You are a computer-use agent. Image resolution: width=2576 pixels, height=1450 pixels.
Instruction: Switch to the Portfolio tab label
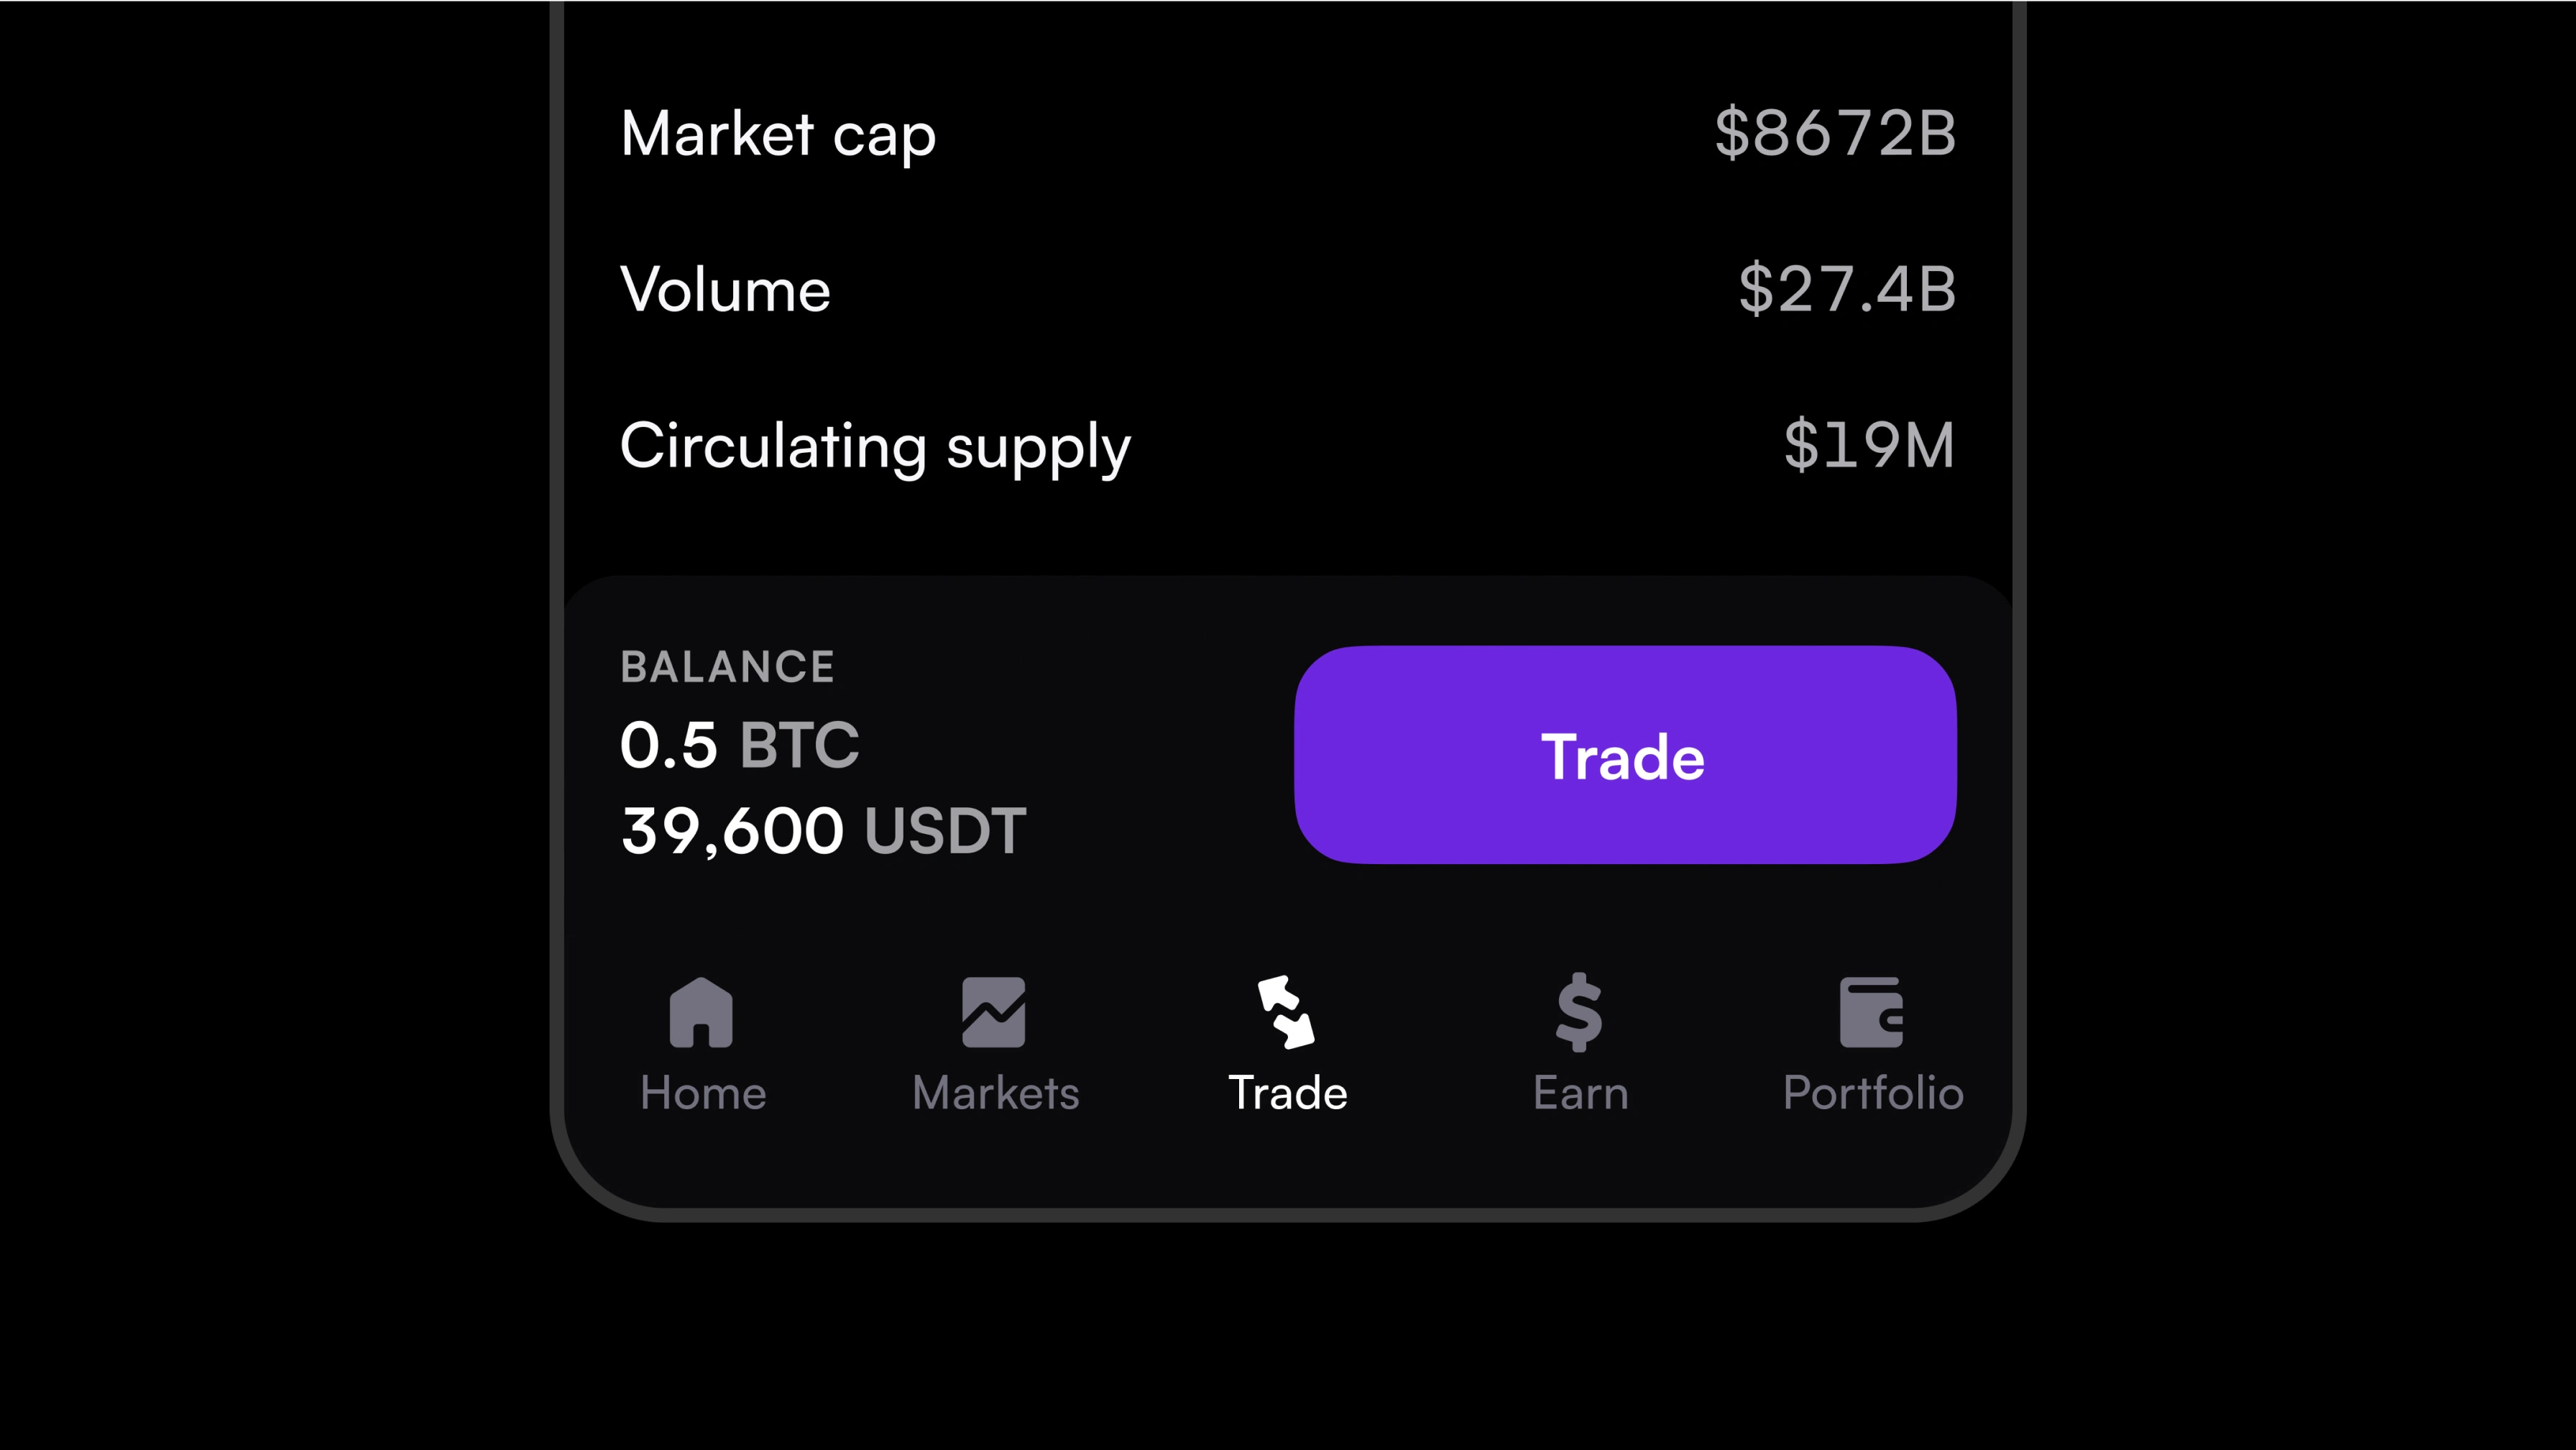1873,1093
